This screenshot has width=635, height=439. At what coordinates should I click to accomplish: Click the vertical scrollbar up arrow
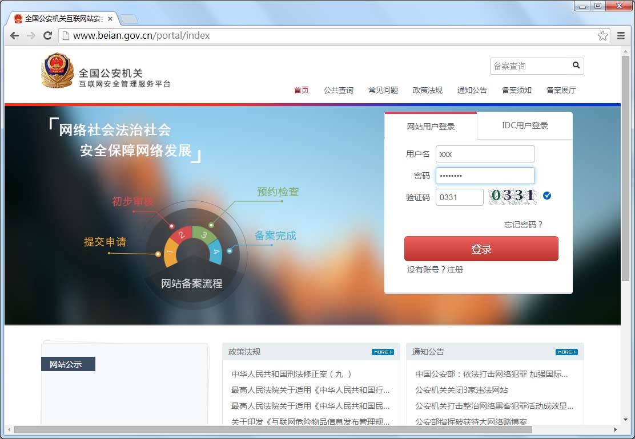pyautogui.click(x=625, y=51)
